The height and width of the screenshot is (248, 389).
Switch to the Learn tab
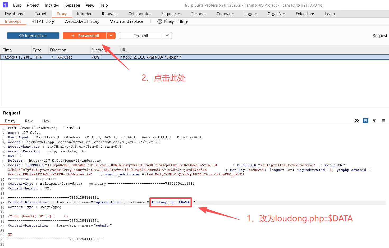[330, 14]
